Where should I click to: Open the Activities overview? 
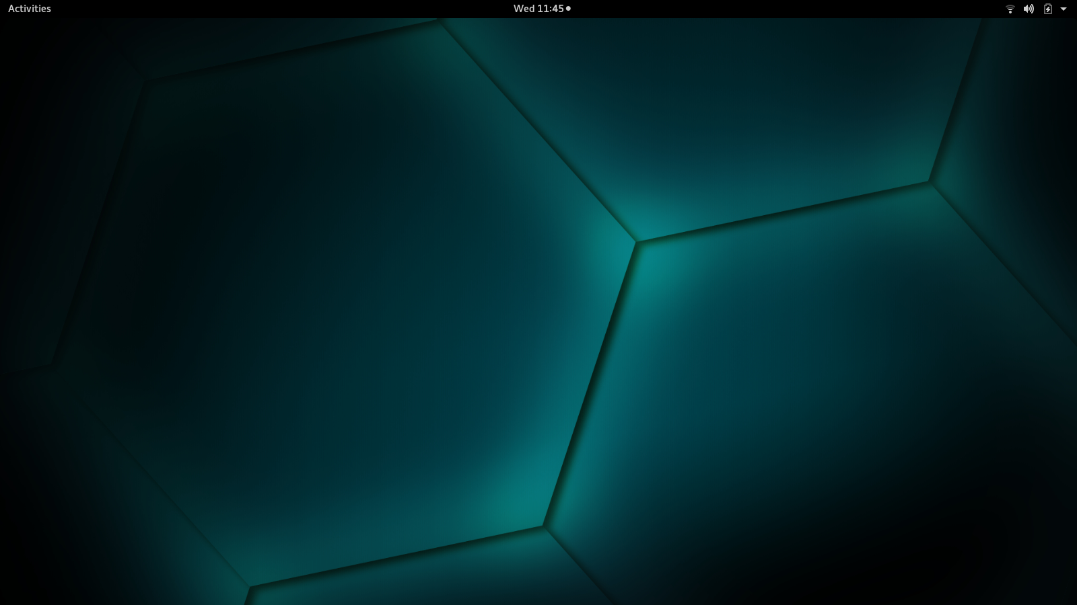30,9
